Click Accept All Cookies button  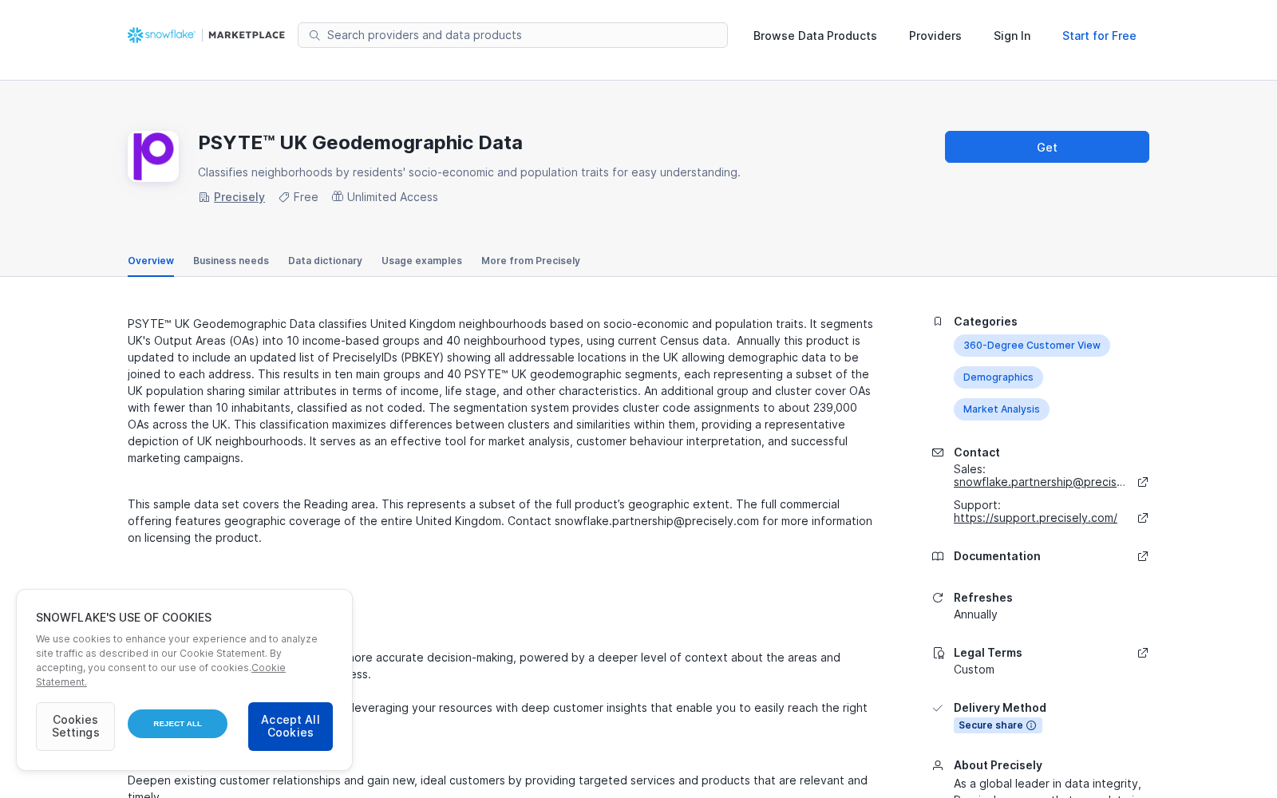[x=291, y=726]
